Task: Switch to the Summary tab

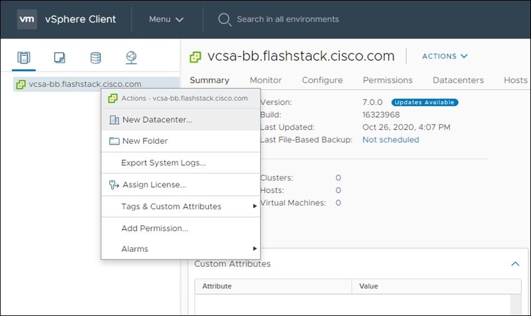Action: click(209, 80)
